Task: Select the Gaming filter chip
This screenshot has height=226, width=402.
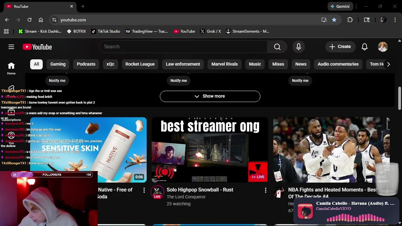Action: click(58, 64)
